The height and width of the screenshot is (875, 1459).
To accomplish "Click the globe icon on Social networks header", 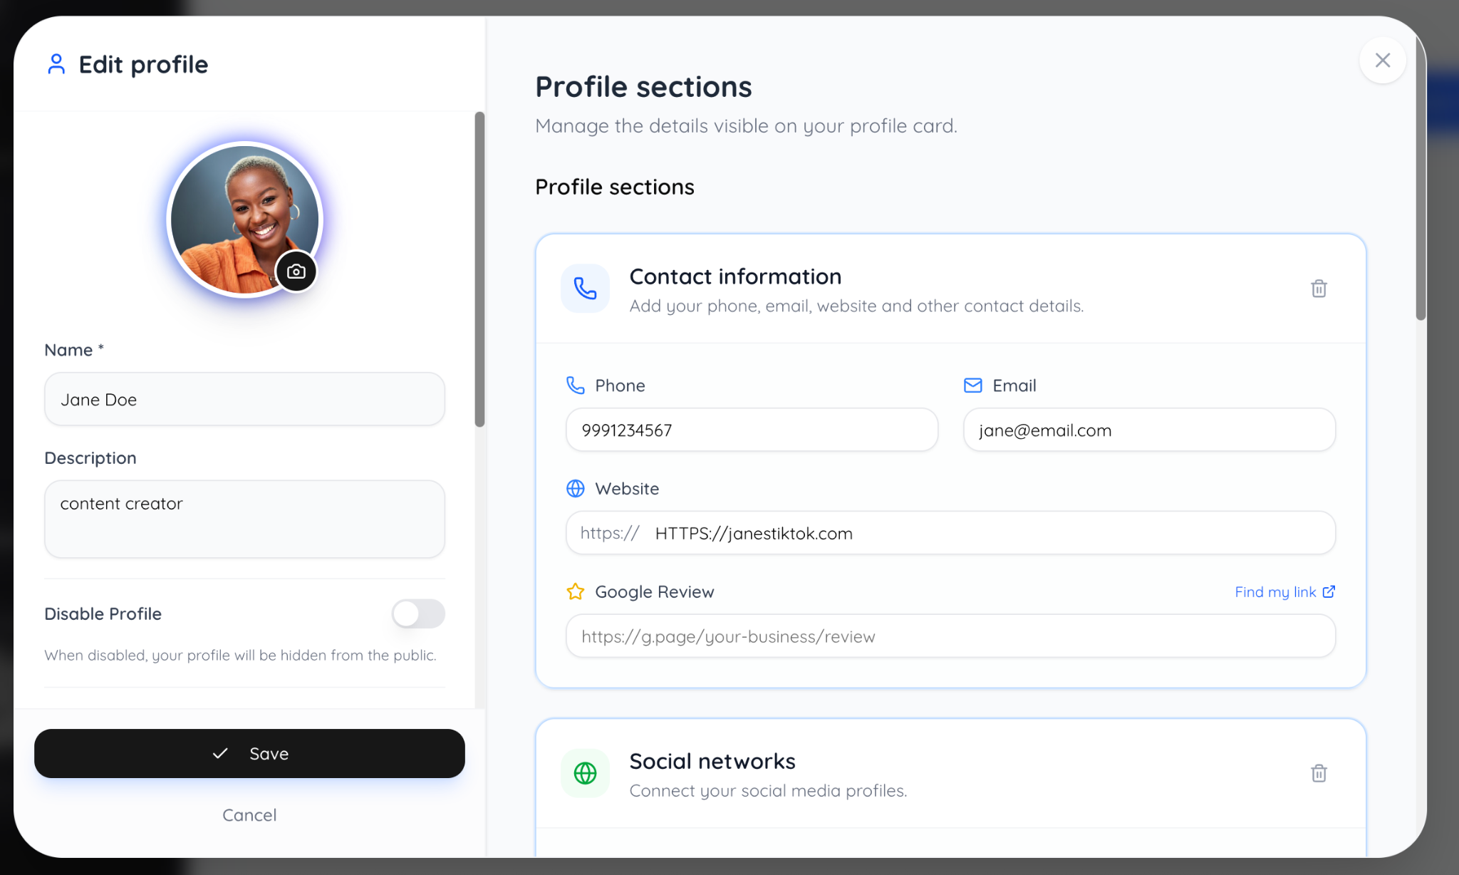I will (585, 773).
